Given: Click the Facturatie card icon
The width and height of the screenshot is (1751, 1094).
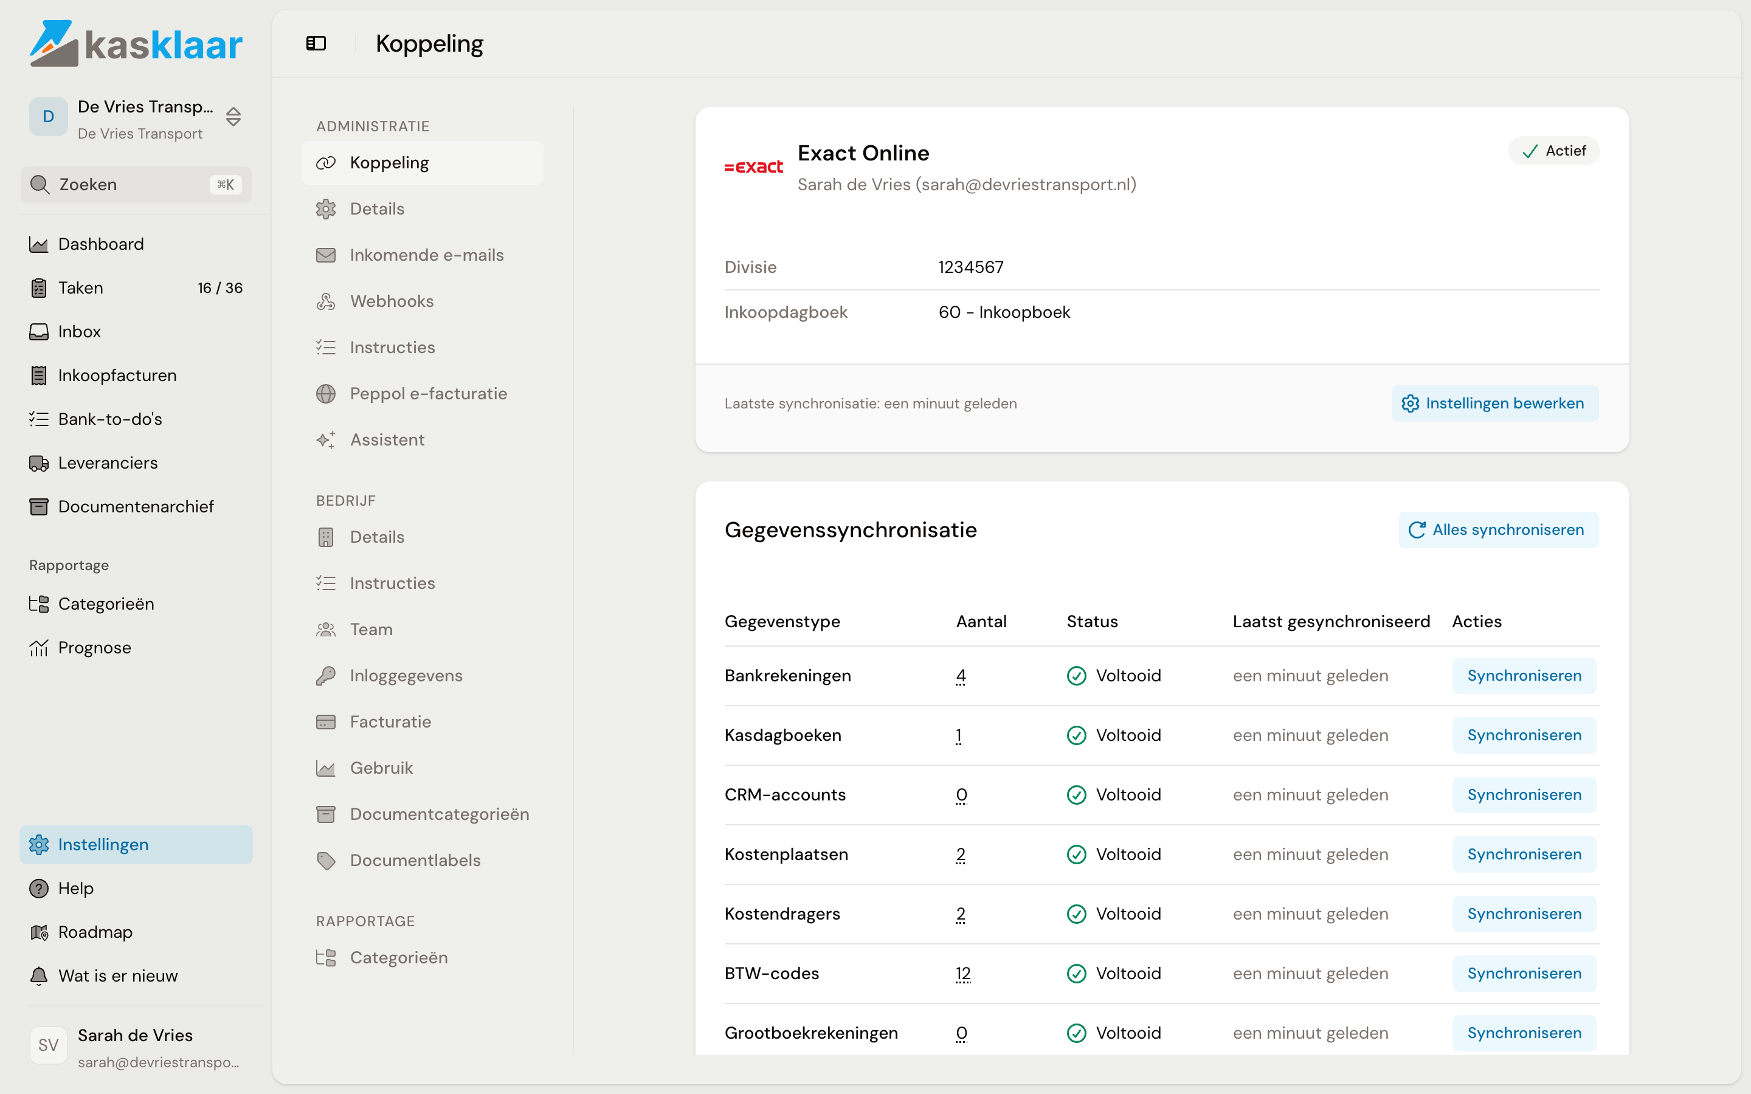Looking at the screenshot, I should point(326,722).
